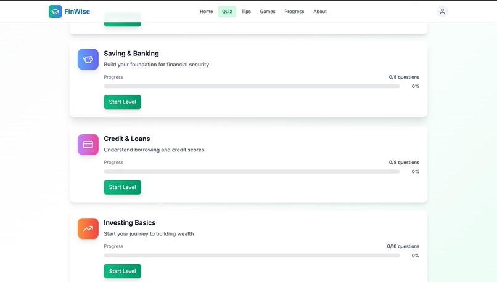Open the user profile icon
The height and width of the screenshot is (282, 497).
[442, 12]
